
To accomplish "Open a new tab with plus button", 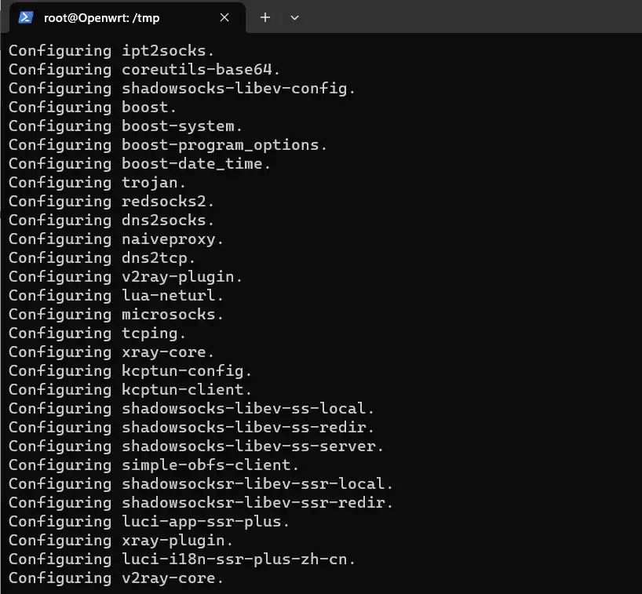I will click(265, 17).
